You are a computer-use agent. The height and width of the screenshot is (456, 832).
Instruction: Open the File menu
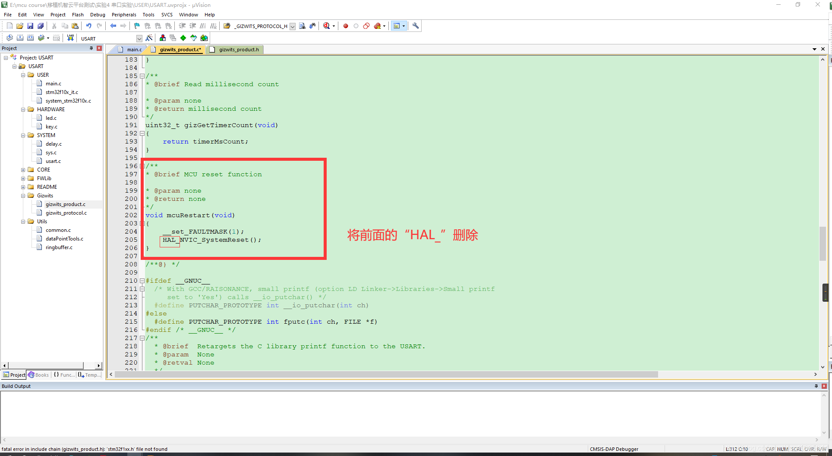click(8, 15)
